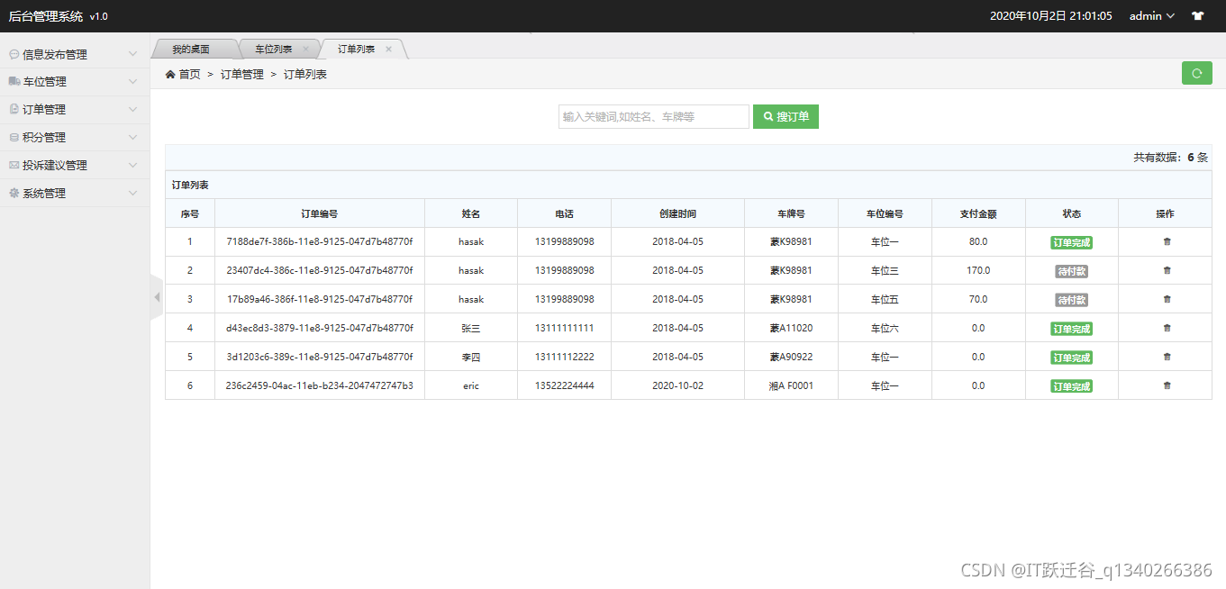Click the 系统管理 gear icon
This screenshot has height=589, width=1226.
coord(14,193)
